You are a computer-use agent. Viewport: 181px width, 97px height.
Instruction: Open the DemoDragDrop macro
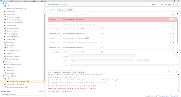12,34
